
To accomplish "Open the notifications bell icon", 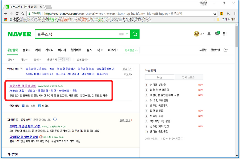I will click(209, 34).
